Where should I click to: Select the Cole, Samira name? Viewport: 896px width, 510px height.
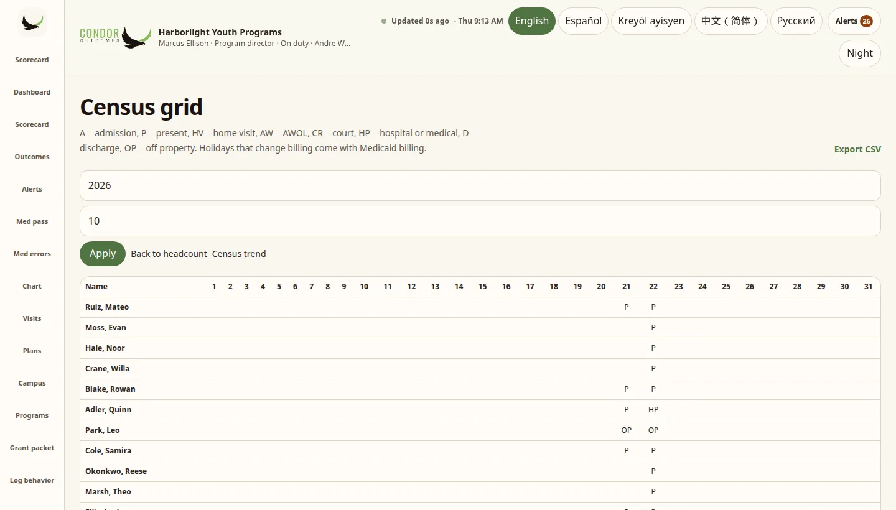pyautogui.click(x=108, y=451)
